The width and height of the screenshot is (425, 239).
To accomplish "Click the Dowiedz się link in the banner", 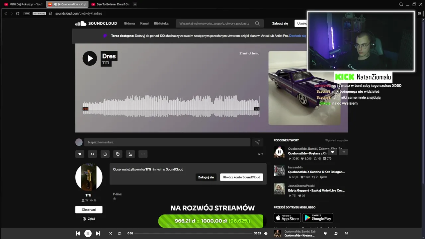I will tap(297, 36).
